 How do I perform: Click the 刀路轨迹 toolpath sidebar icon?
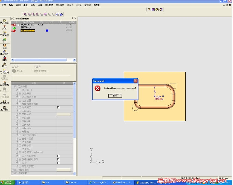[x=4, y=34]
